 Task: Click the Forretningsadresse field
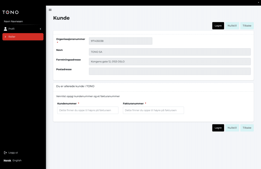pos(170,62)
